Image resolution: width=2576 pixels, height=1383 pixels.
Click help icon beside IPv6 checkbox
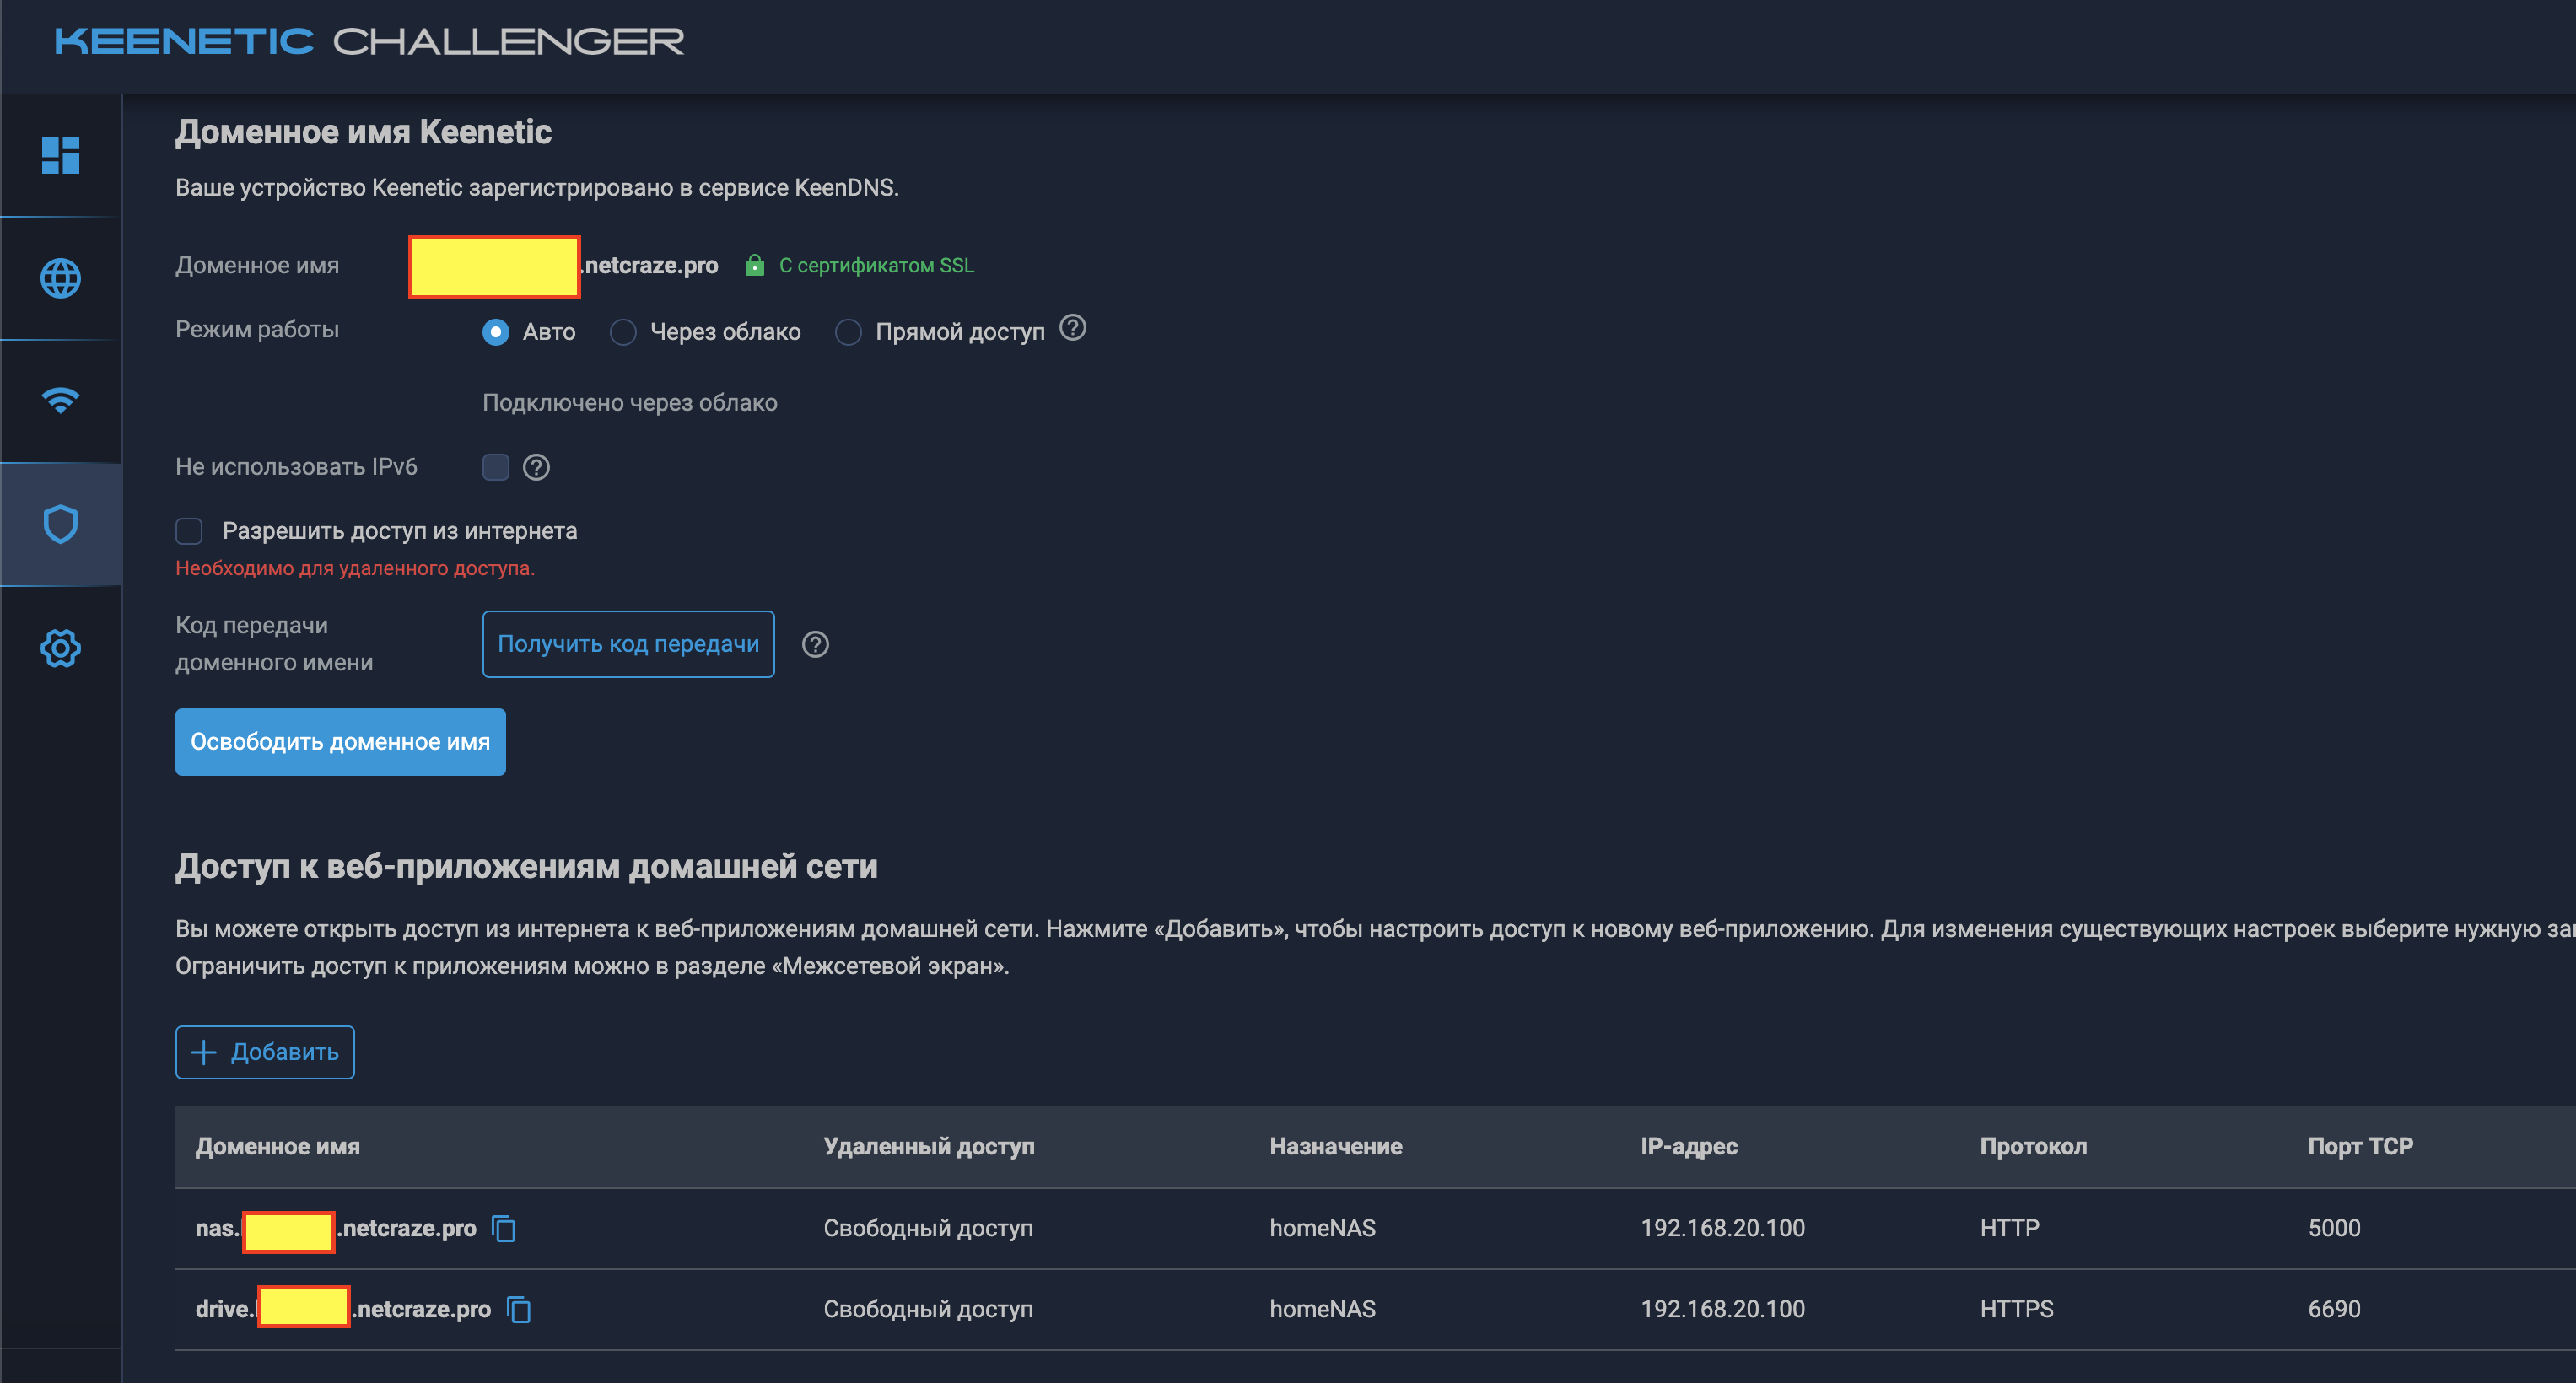coord(536,467)
